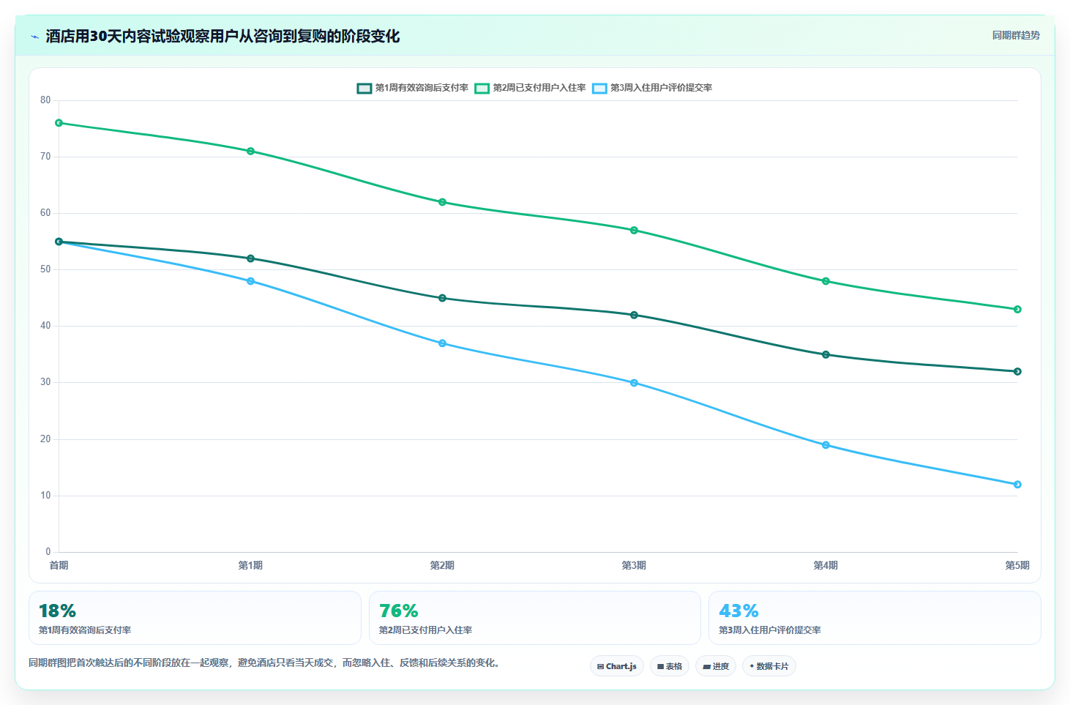Click dark green point at 第1期 value 52
This screenshot has height=705, width=1070.
click(250, 258)
